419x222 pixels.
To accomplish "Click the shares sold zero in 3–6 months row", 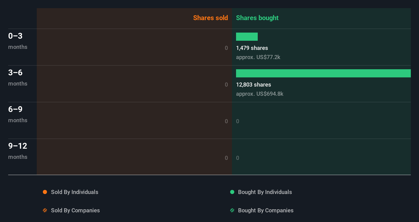I will point(226,85).
